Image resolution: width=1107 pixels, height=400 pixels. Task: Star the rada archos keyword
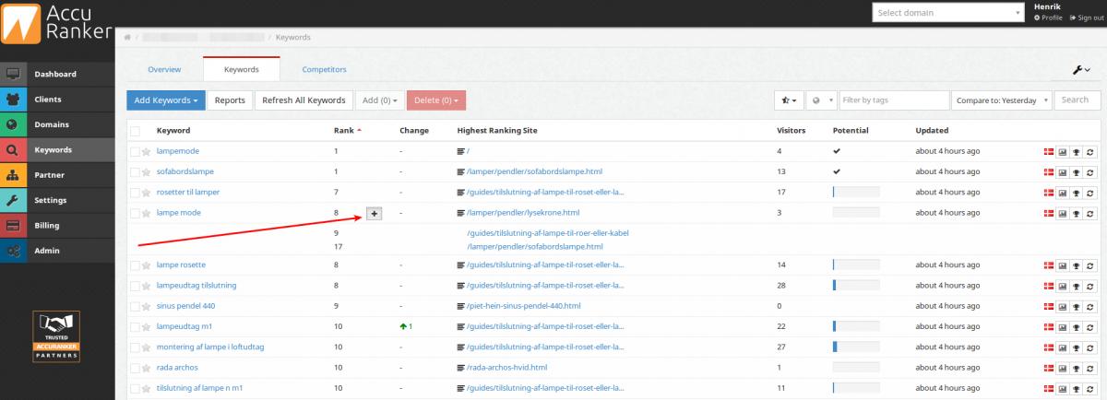click(147, 368)
